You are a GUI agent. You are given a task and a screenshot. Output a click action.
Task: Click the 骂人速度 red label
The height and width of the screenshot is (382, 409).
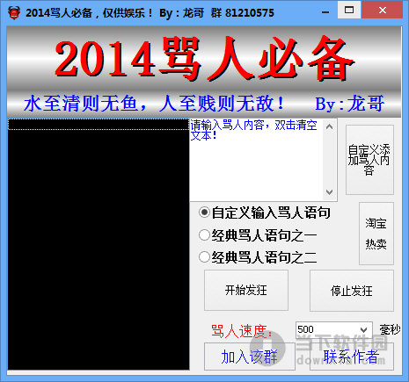click(x=242, y=331)
